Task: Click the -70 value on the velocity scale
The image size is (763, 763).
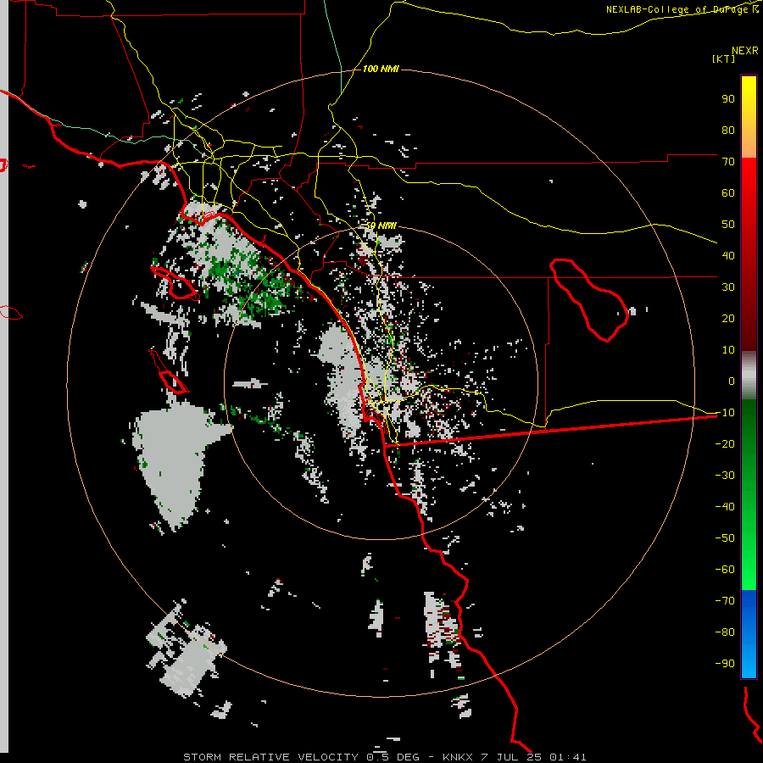Action: (x=725, y=601)
